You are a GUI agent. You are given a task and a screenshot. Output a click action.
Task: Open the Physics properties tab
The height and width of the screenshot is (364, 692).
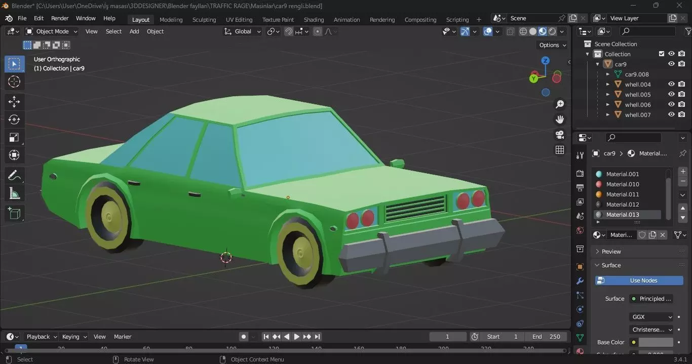(580, 309)
